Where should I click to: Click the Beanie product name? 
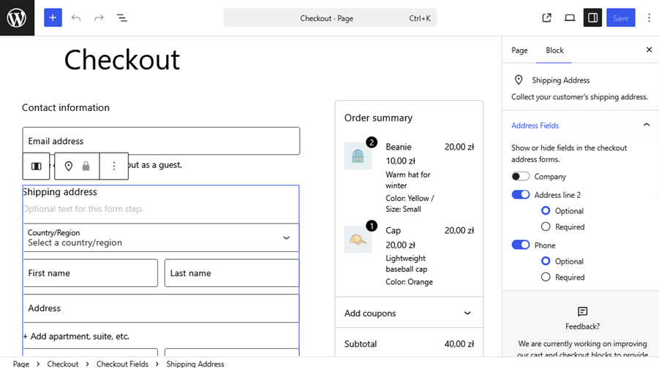pos(399,147)
